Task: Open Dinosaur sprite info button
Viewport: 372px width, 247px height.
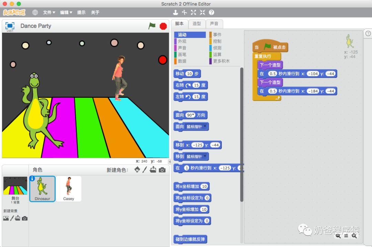Action: (x=32, y=178)
